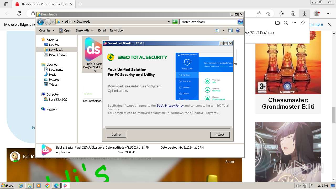Launch Windows Media Player from taskbar
The image size is (336, 189).
tap(39, 186)
